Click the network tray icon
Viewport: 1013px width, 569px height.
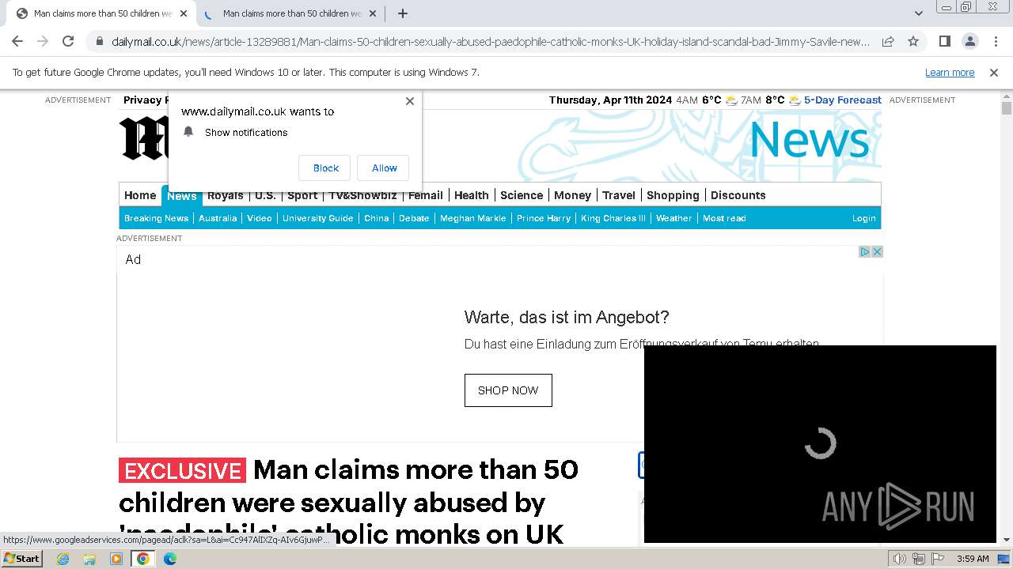(919, 559)
